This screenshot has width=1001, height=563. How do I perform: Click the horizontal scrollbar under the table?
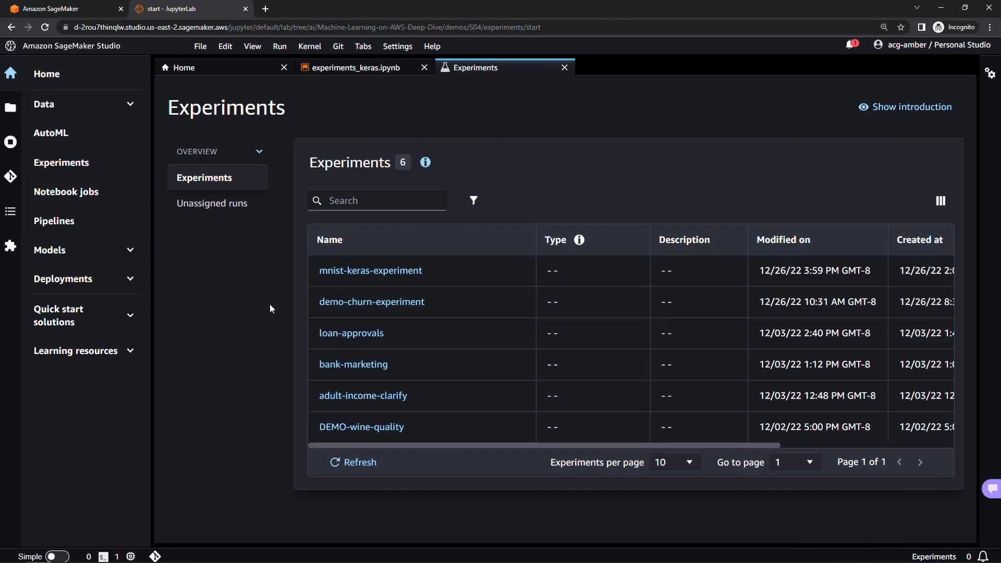[x=544, y=445]
